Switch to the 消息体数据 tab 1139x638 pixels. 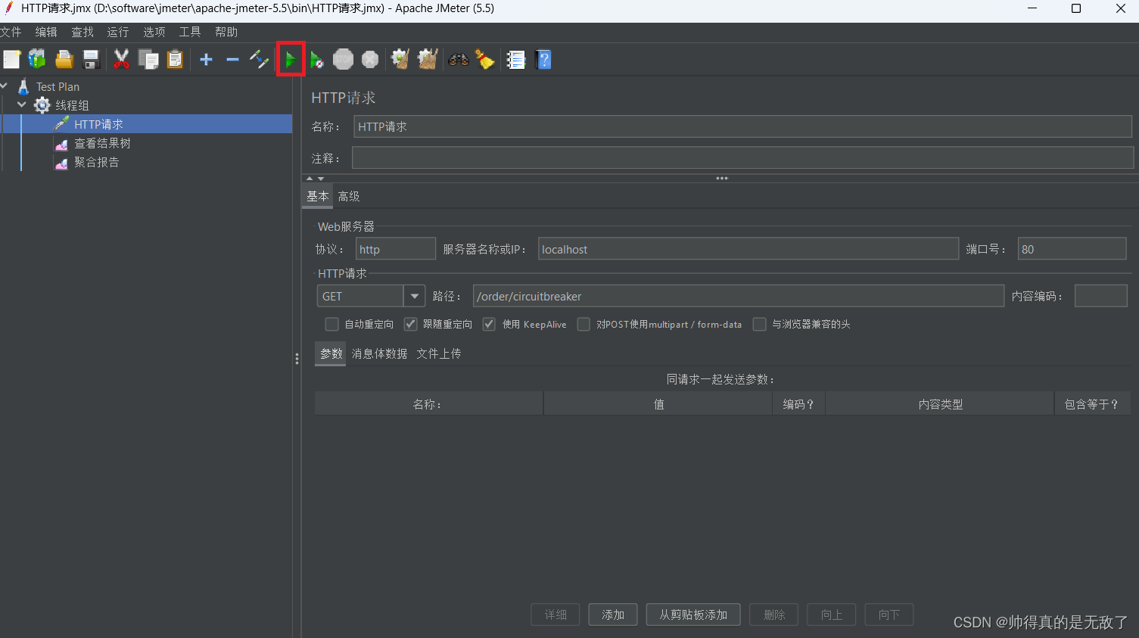(x=379, y=353)
